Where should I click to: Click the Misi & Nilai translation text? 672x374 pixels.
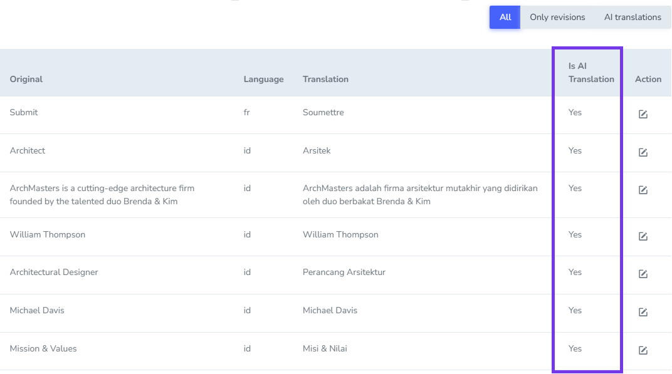click(x=325, y=348)
